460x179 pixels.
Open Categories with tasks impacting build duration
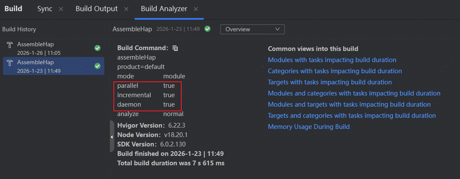[x=335, y=71]
